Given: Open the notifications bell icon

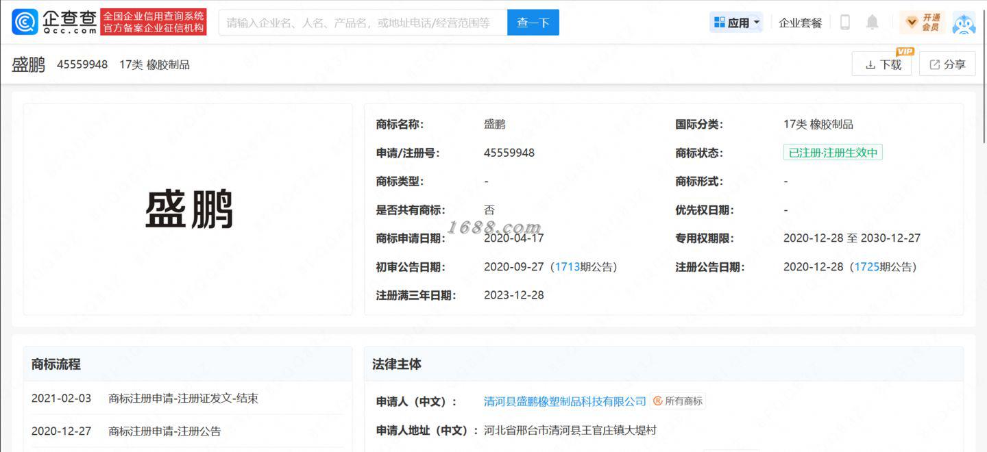Looking at the screenshot, I should tap(872, 23).
